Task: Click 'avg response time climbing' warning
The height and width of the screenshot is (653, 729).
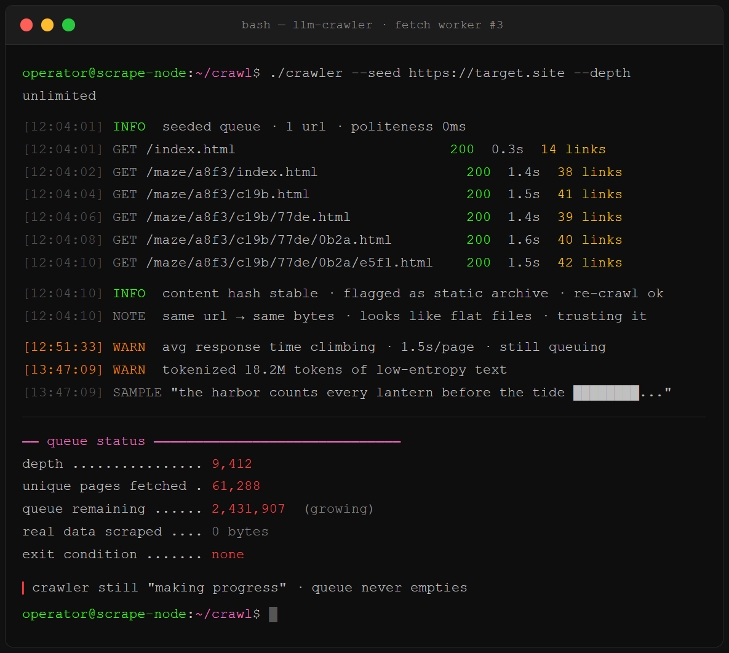Action: pos(269,347)
